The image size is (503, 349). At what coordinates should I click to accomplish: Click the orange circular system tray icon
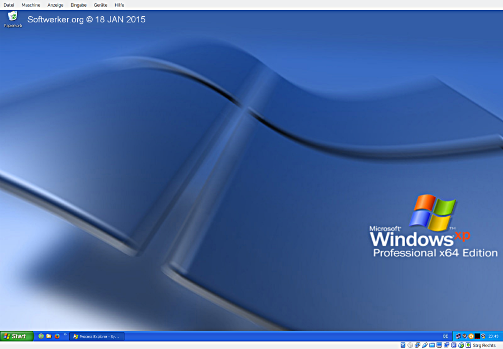(x=471, y=336)
